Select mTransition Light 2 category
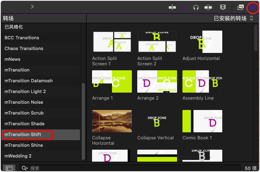Viewport: 260px width, 172px height. 41,91
